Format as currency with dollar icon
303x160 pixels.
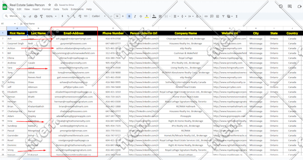[62, 16]
